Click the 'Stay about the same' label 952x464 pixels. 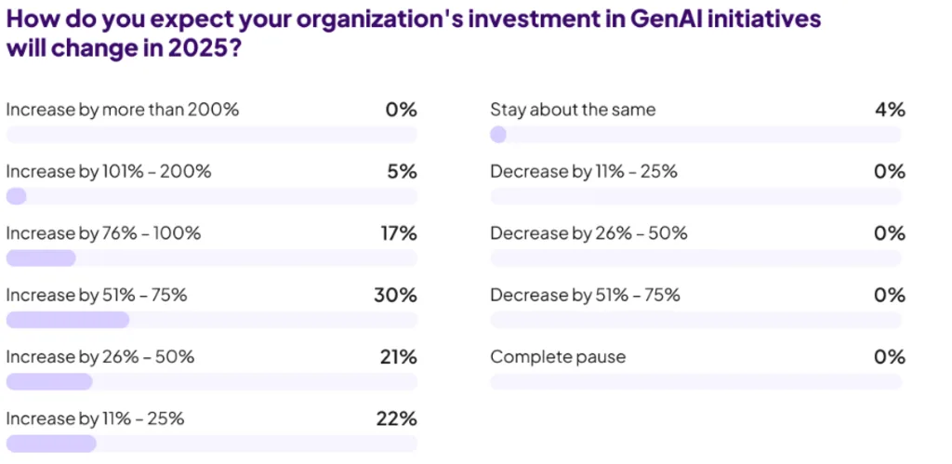(x=573, y=110)
